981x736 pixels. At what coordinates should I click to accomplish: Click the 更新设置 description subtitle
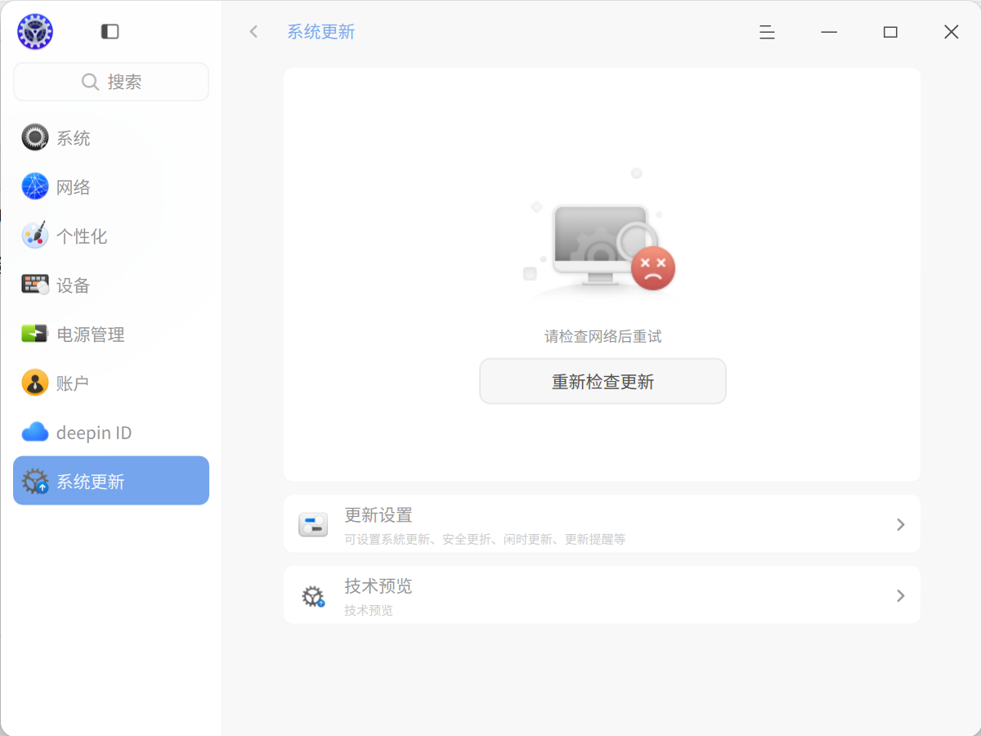(x=485, y=540)
